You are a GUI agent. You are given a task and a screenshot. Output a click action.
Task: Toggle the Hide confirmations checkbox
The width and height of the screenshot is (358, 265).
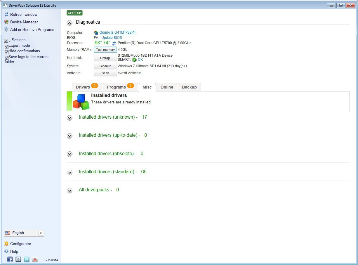[6, 52]
